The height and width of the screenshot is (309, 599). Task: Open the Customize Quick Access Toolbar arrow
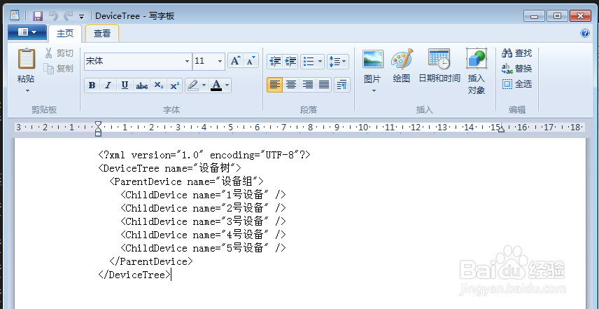[81, 16]
